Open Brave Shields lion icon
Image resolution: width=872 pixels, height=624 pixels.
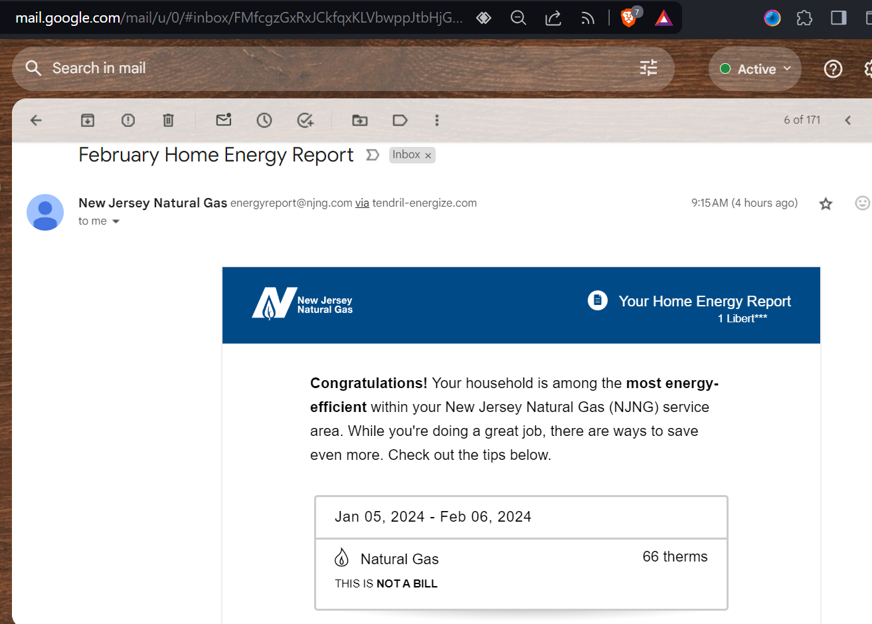(628, 18)
